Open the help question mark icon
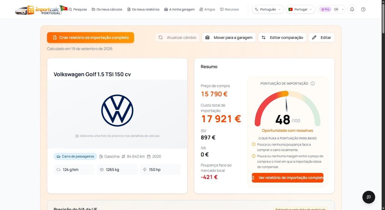Image resolution: width=385 pixels, height=210 pixels. click(x=363, y=9)
